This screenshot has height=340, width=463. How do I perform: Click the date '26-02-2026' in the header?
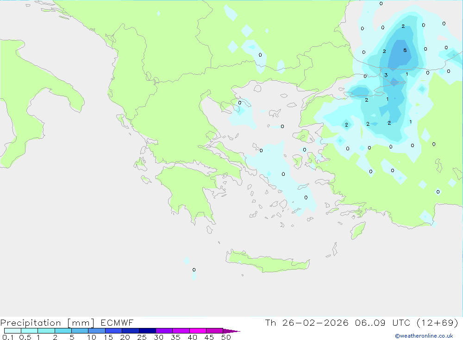(315, 322)
